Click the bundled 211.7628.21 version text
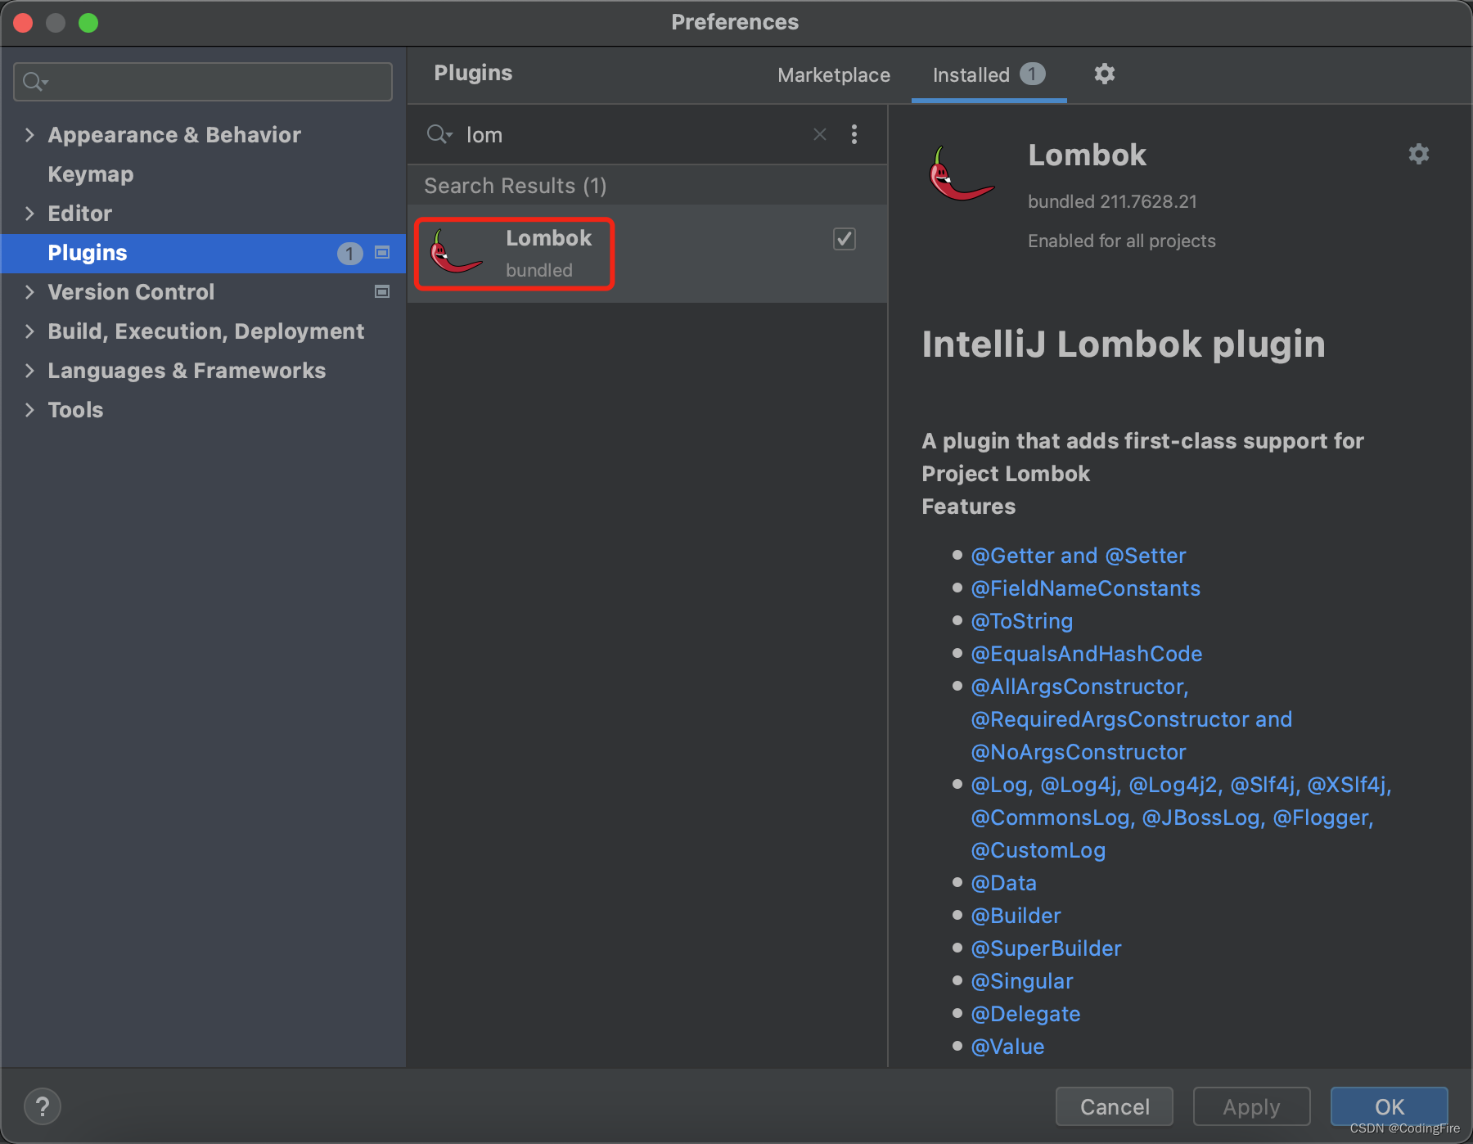 tap(1112, 201)
